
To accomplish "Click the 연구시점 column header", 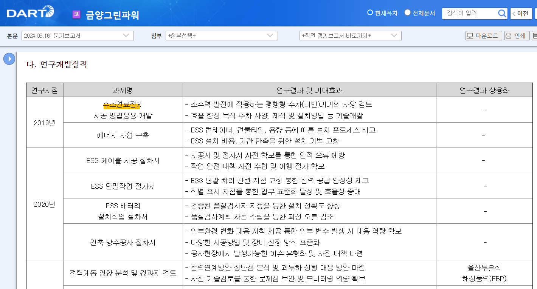I will coord(45,90).
